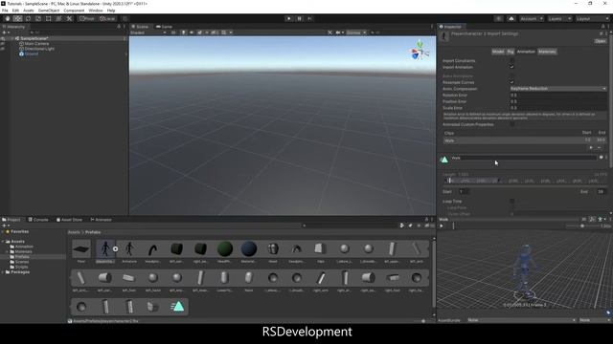
Task: Toggle the Local handle rotation button
Action: [x=107, y=19]
